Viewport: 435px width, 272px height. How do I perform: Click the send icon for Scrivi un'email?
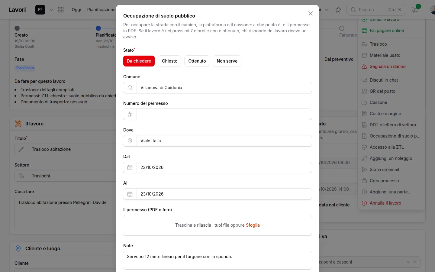point(364,170)
